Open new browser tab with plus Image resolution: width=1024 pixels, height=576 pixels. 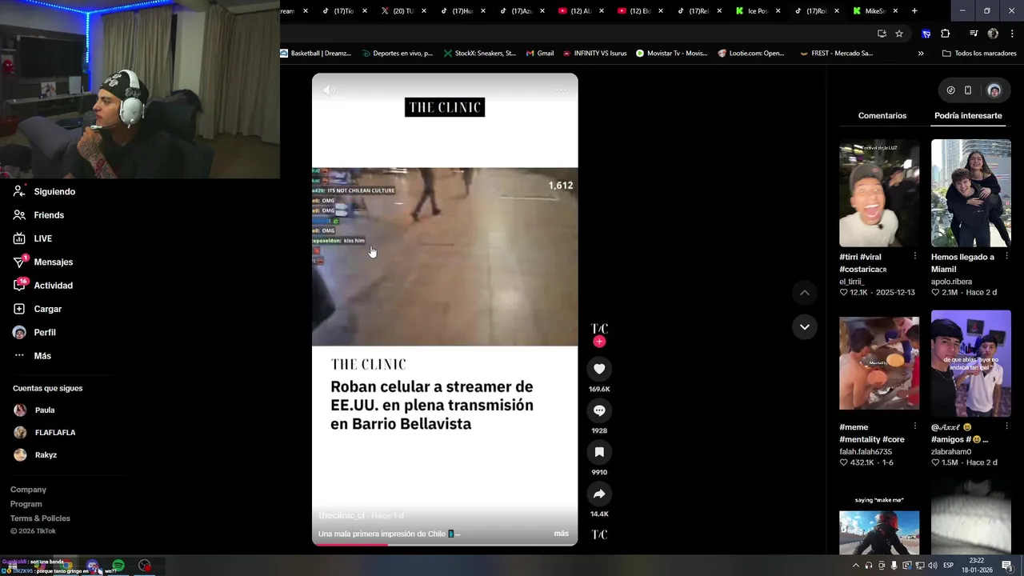[x=914, y=11]
